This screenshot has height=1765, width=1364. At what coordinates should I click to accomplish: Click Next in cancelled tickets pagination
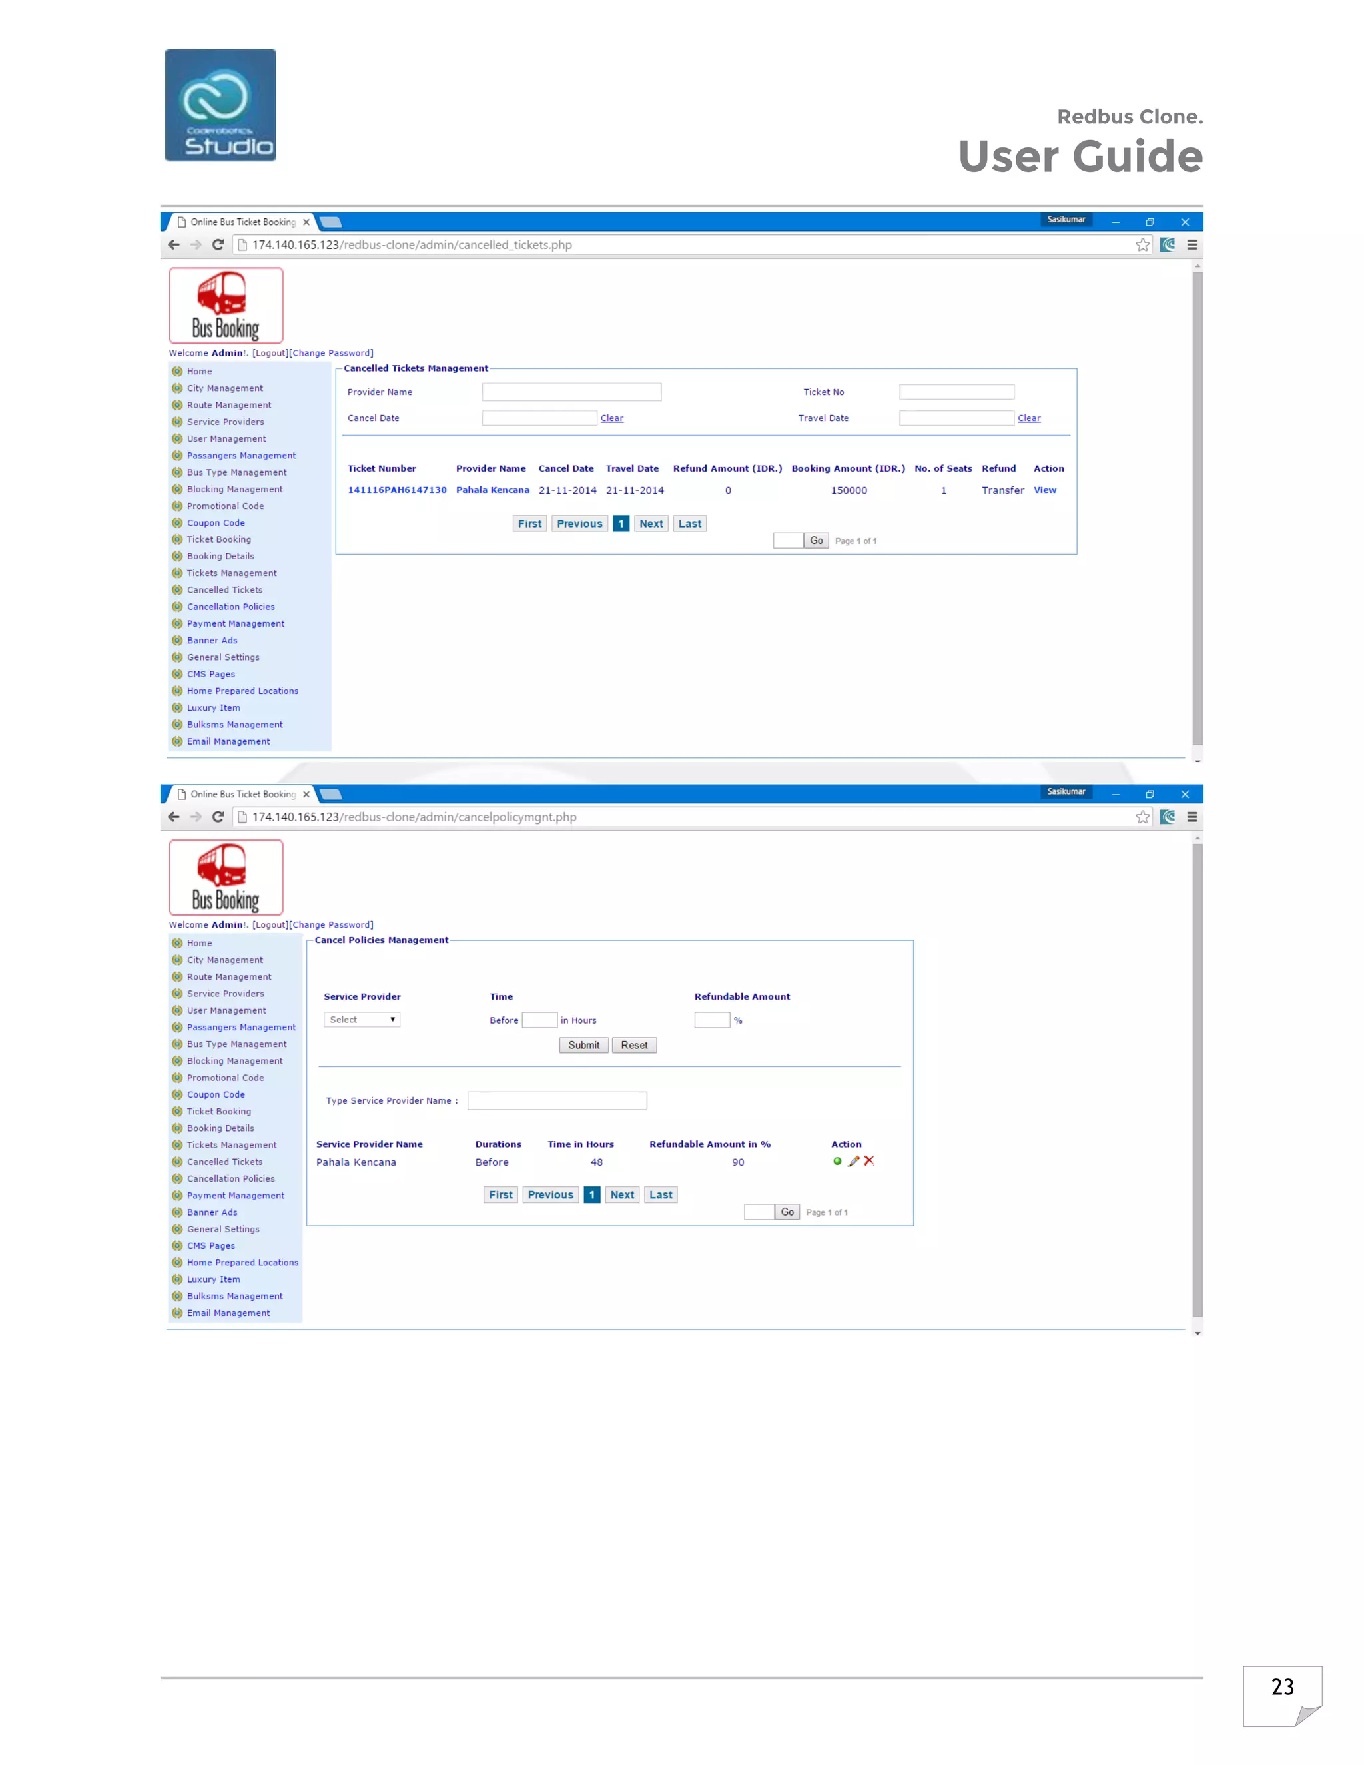(x=651, y=524)
